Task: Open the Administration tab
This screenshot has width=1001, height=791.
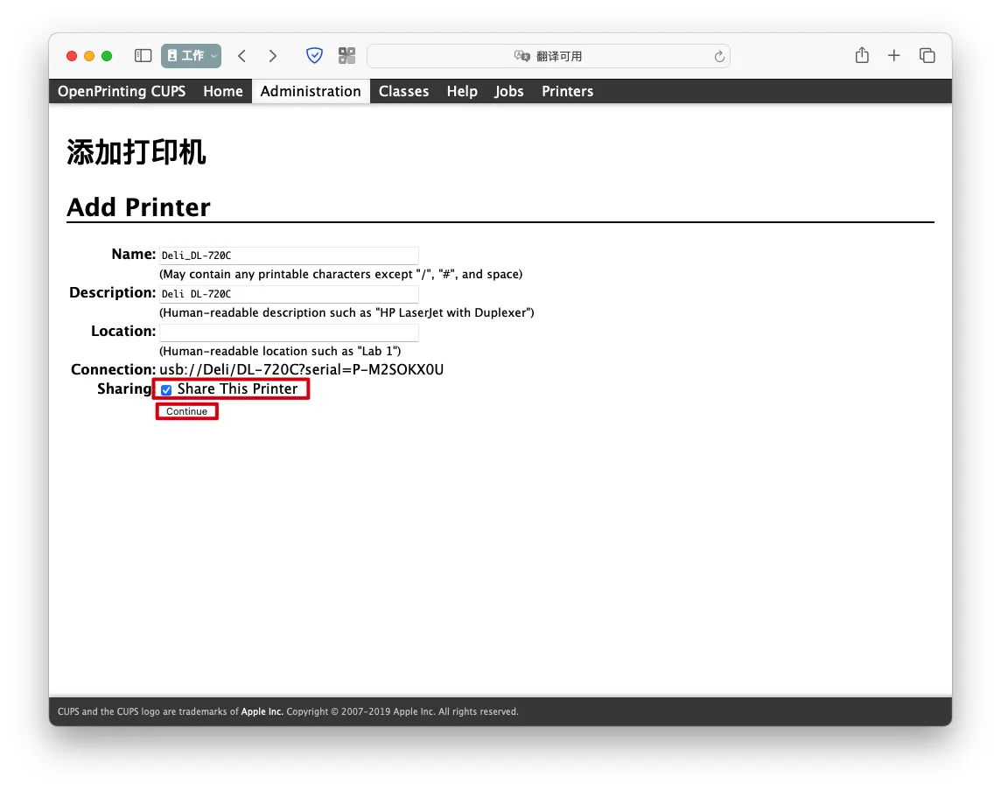Action: (311, 91)
